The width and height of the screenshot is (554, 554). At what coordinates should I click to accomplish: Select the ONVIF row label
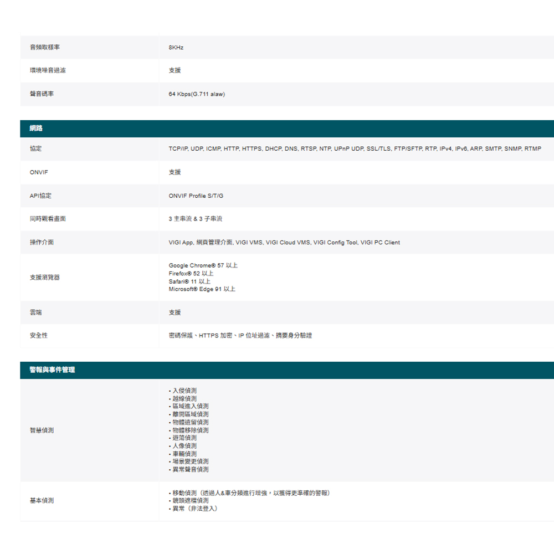pos(39,172)
